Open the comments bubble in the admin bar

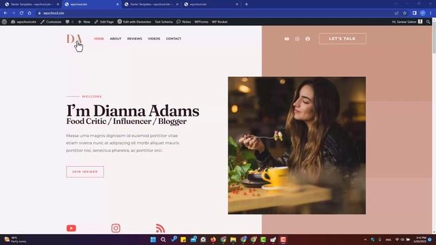point(67,22)
